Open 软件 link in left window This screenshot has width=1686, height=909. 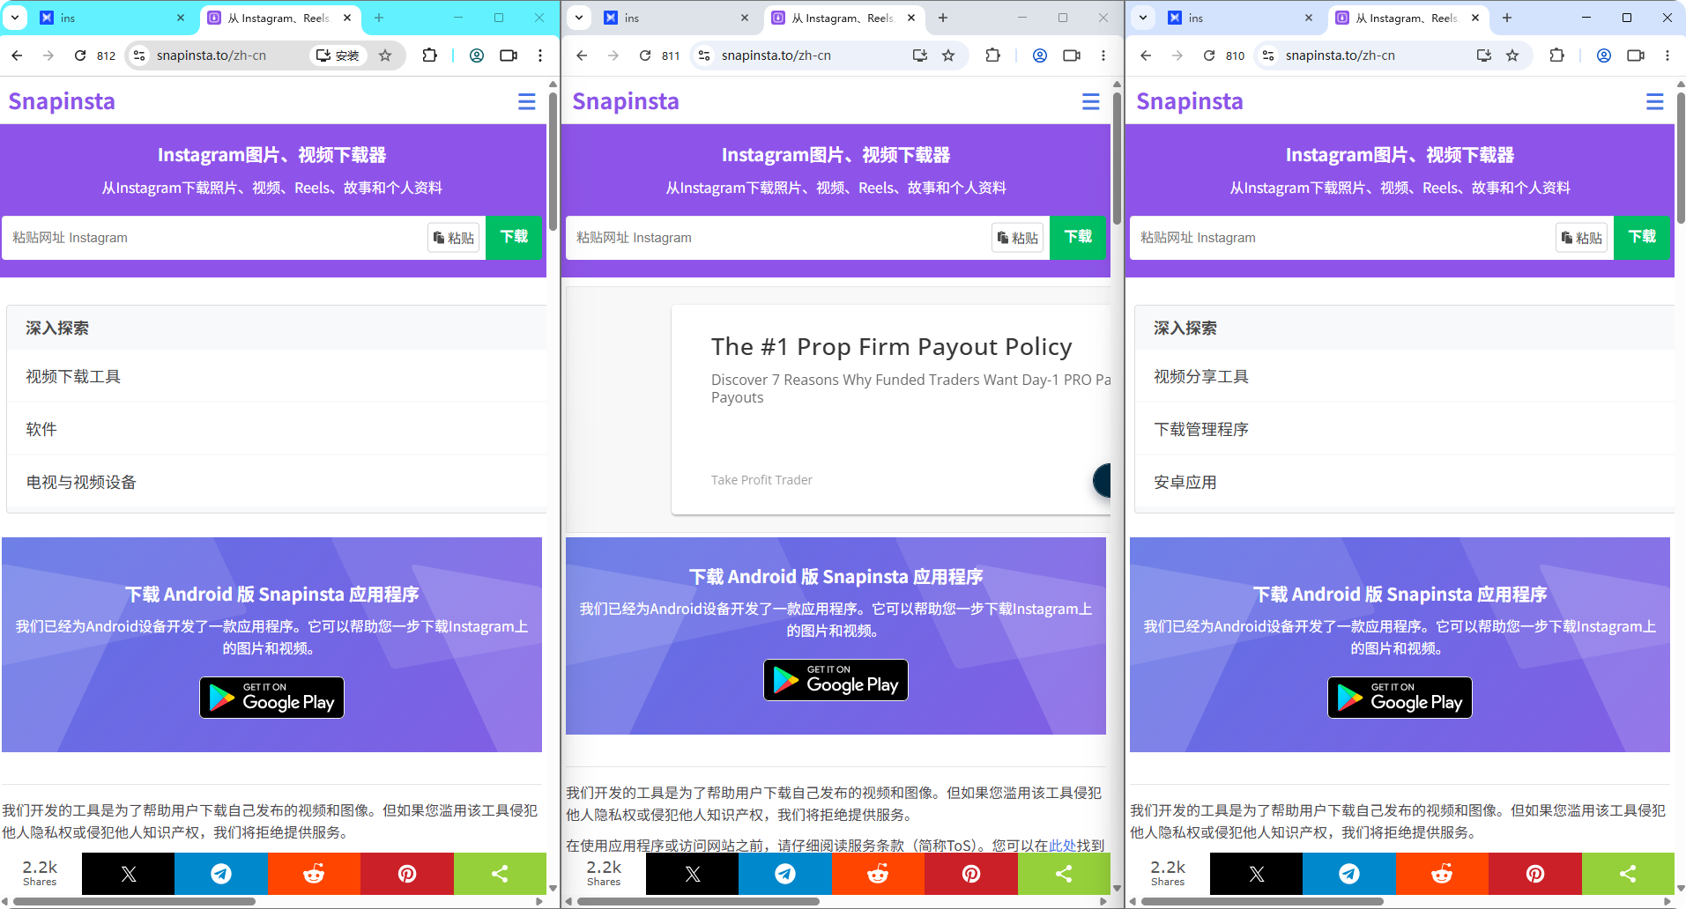coord(41,429)
